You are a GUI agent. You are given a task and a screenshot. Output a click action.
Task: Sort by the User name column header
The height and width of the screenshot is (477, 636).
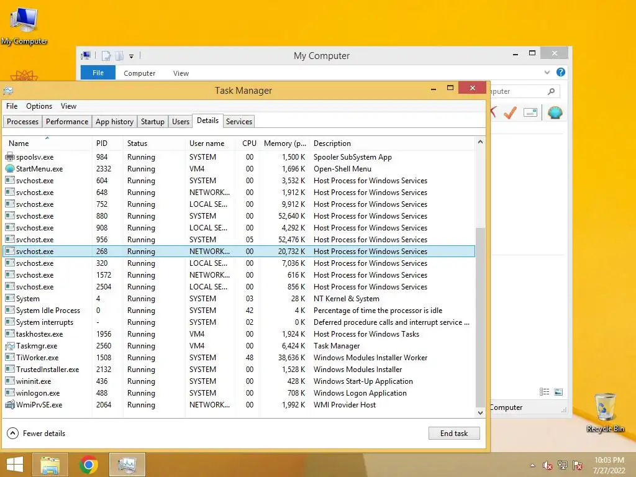tap(210, 143)
